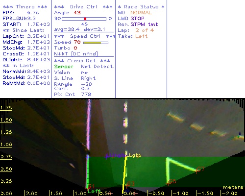Click the blue cross on pink lane line
This screenshot has width=245, height=196.
point(88,157)
